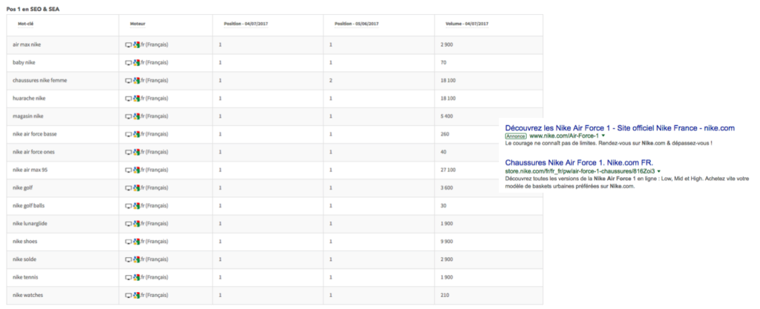The height and width of the screenshot is (309, 760).
Task: Click the Google icon in the nike lunarglide row
Action: click(137, 223)
